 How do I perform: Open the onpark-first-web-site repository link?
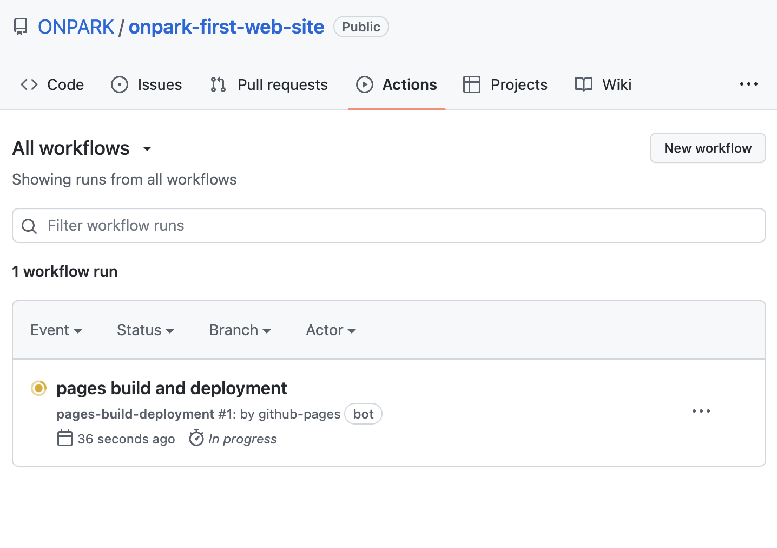tap(226, 27)
